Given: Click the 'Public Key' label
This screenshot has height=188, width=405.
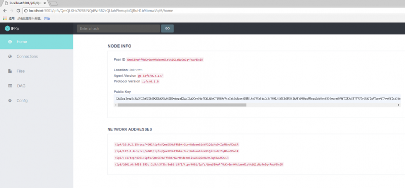Looking at the screenshot, I should tap(122, 92).
